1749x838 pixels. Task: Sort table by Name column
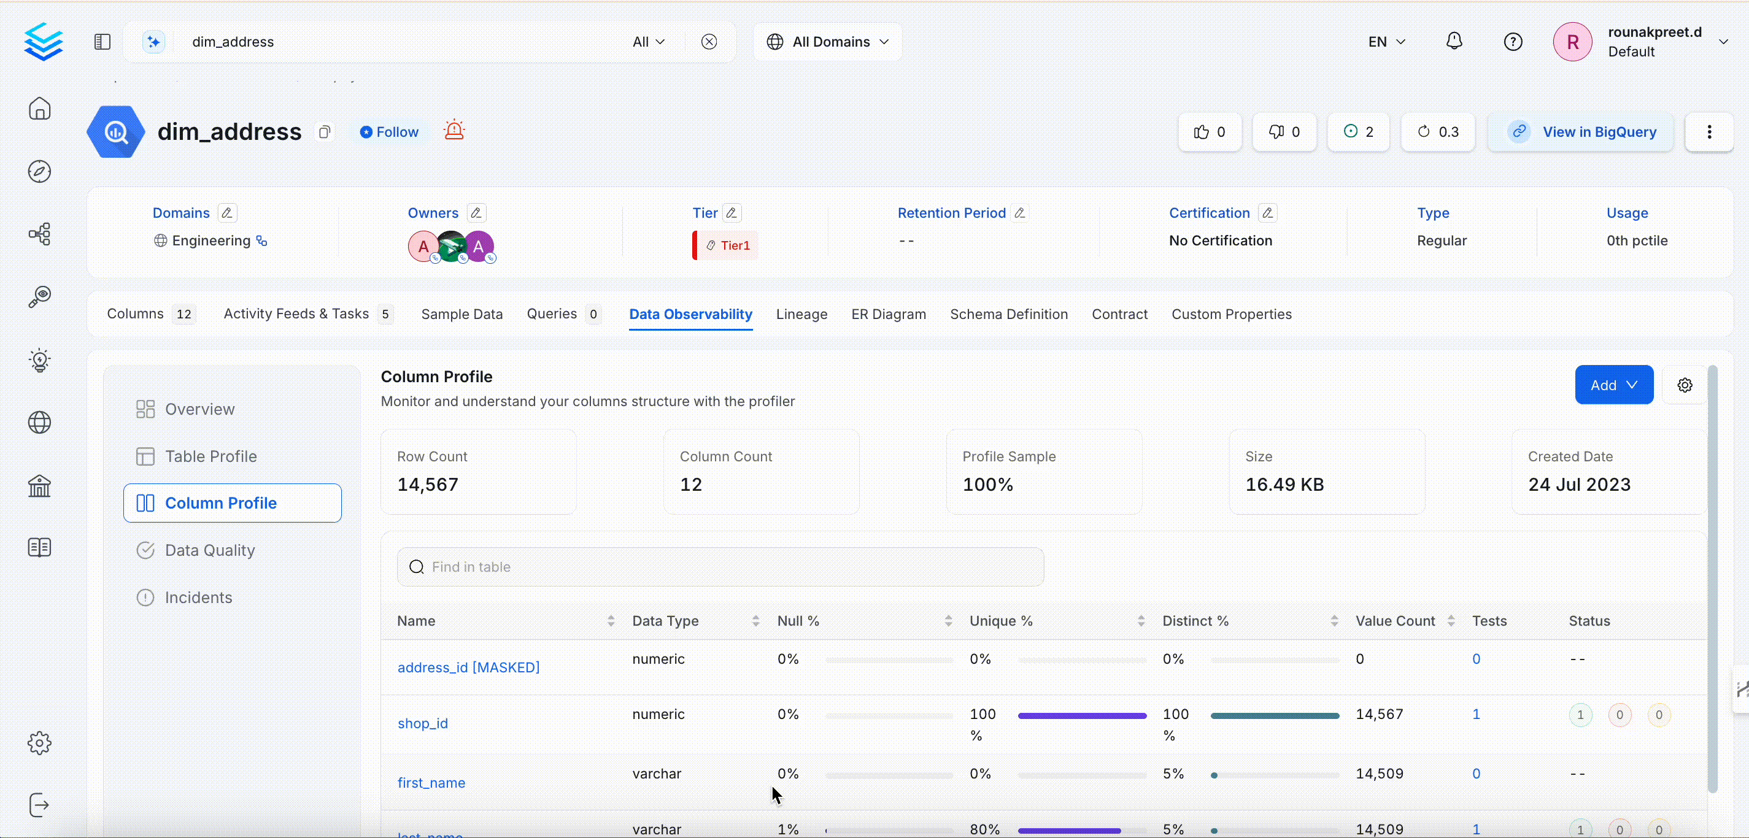611,621
